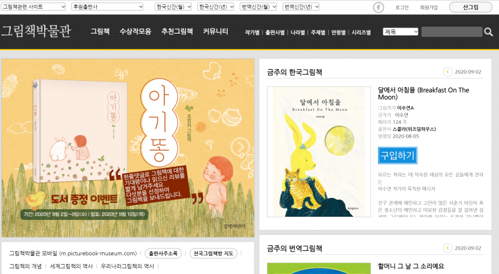Open the 한국신간(월) dropdown
The width and height of the screenshot is (499, 274).
pos(173,7)
